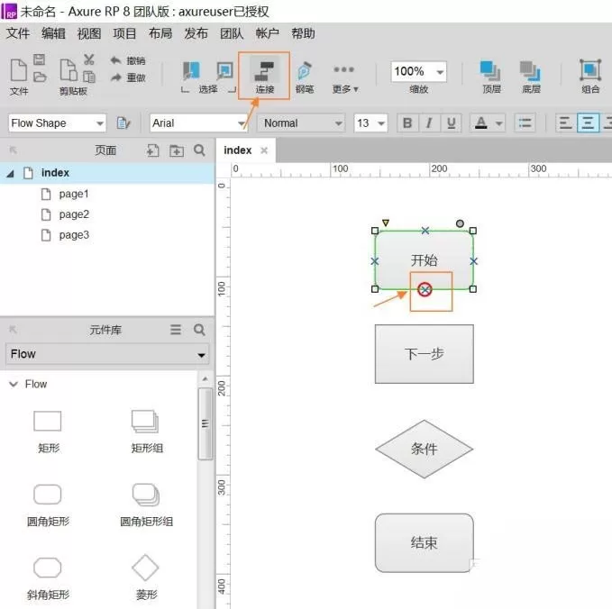The height and width of the screenshot is (609, 612).
Task: Open the 发布 menu
Action: 196,33
